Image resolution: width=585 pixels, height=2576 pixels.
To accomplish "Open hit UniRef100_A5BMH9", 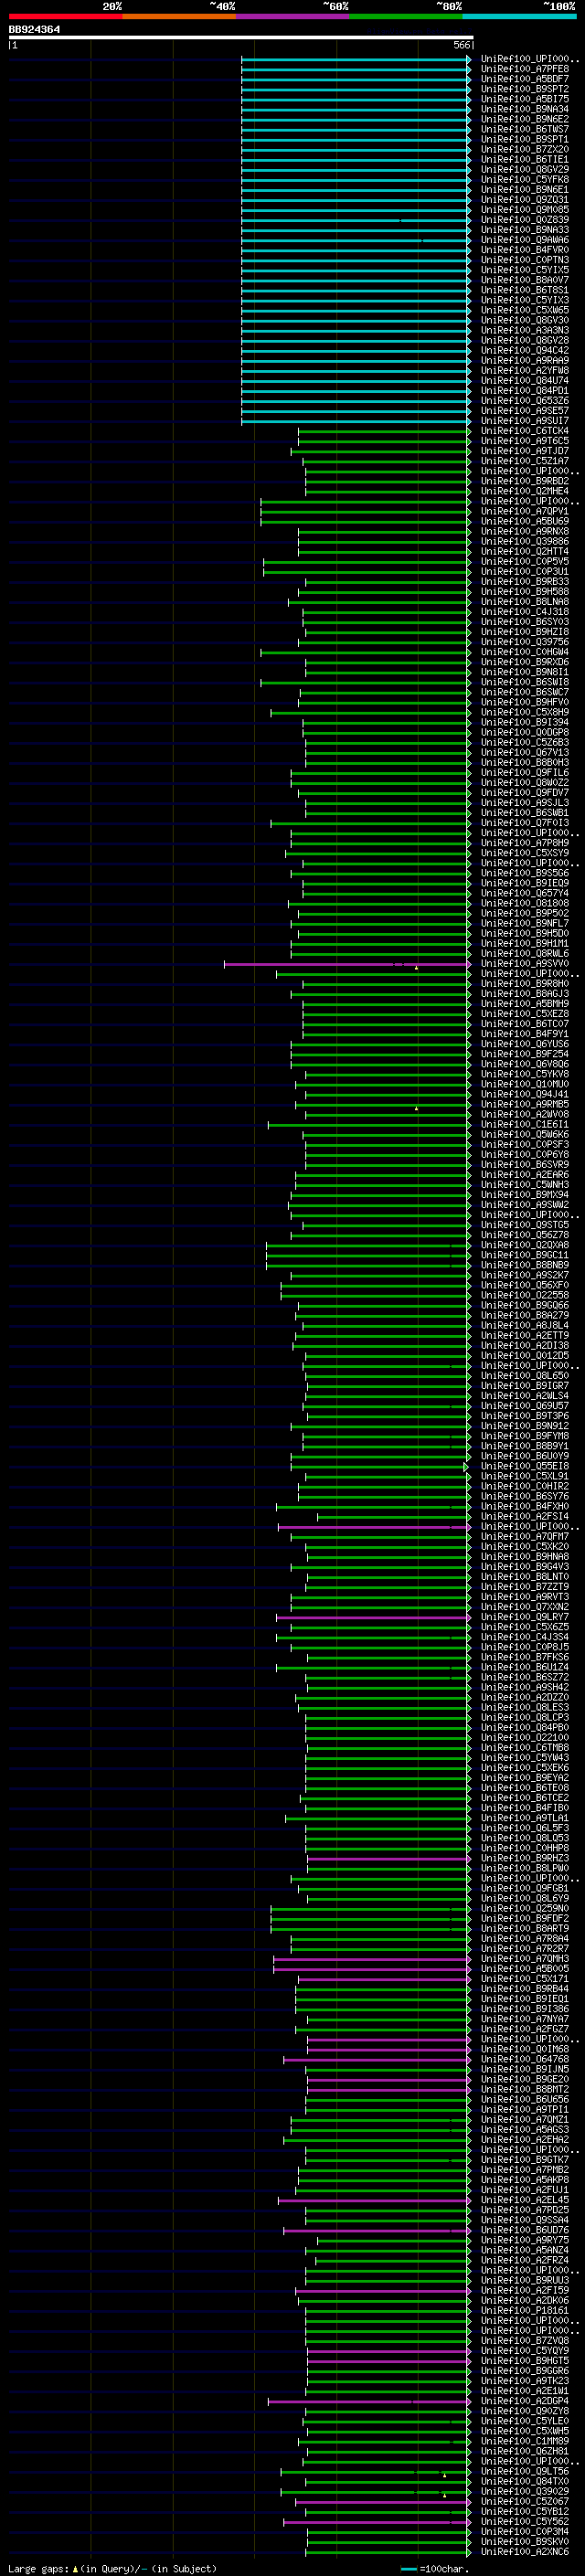I will click(x=524, y=1003).
